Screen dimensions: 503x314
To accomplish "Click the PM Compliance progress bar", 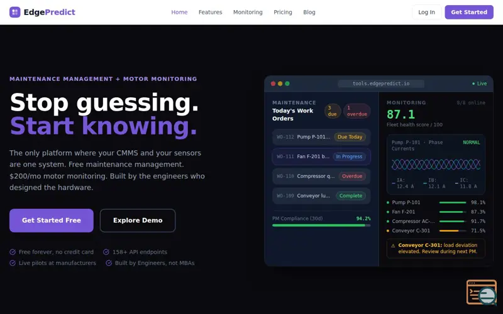I will (x=321, y=225).
